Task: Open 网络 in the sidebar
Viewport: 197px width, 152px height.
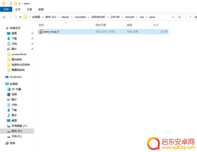Action: pos(12,143)
